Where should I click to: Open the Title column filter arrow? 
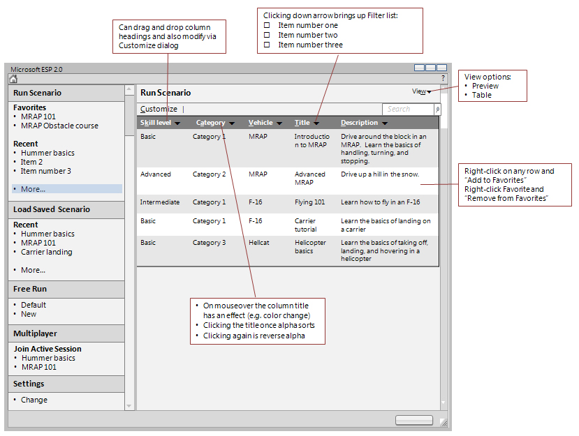(x=316, y=123)
